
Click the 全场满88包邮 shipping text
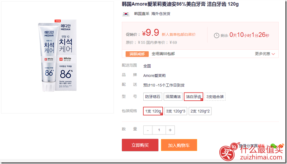click(x=163, y=54)
